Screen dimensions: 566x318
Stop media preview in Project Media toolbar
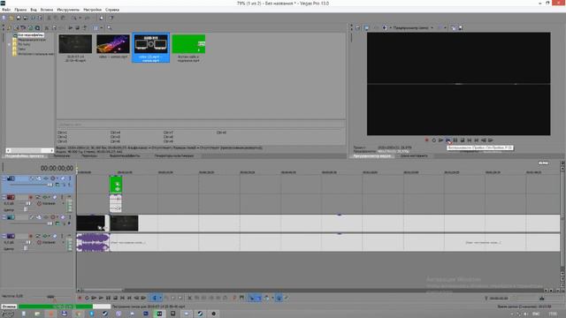click(x=77, y=27)
